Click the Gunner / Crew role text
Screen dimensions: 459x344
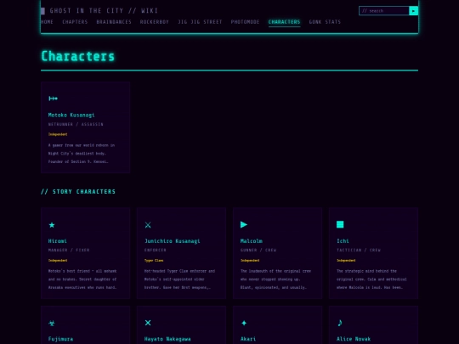[x=258, y=250]
